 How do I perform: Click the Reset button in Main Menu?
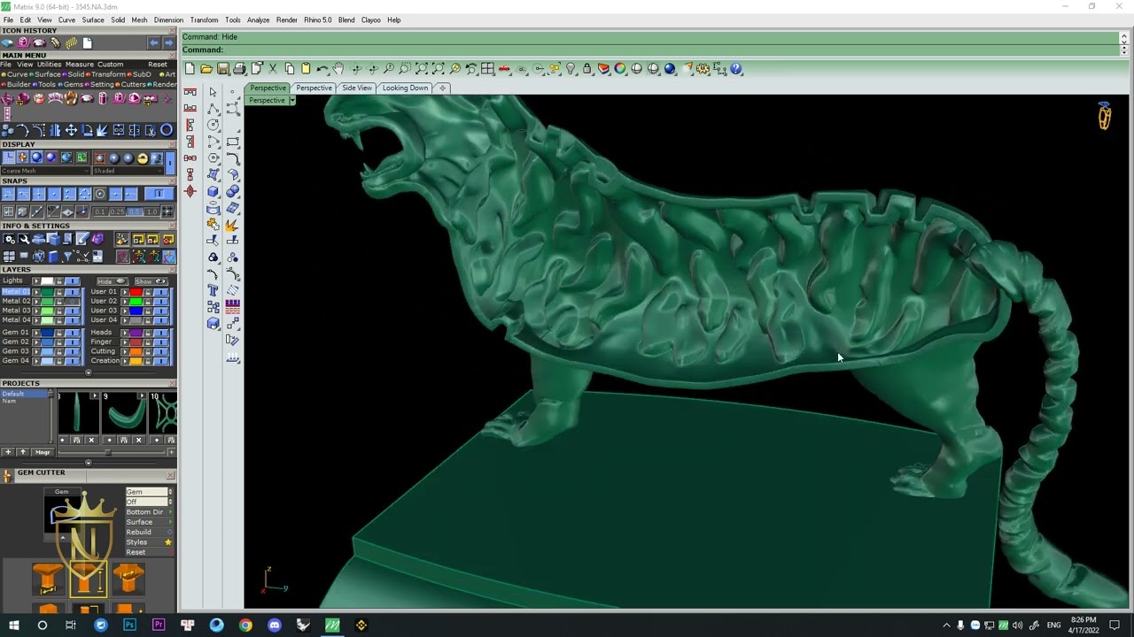(158, 65)
